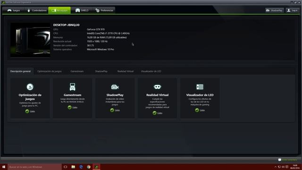The height and width of the screenshot is (170, 302).
Task: Click the Listo checkmark under Optimización de juegos
Action: 27,111
